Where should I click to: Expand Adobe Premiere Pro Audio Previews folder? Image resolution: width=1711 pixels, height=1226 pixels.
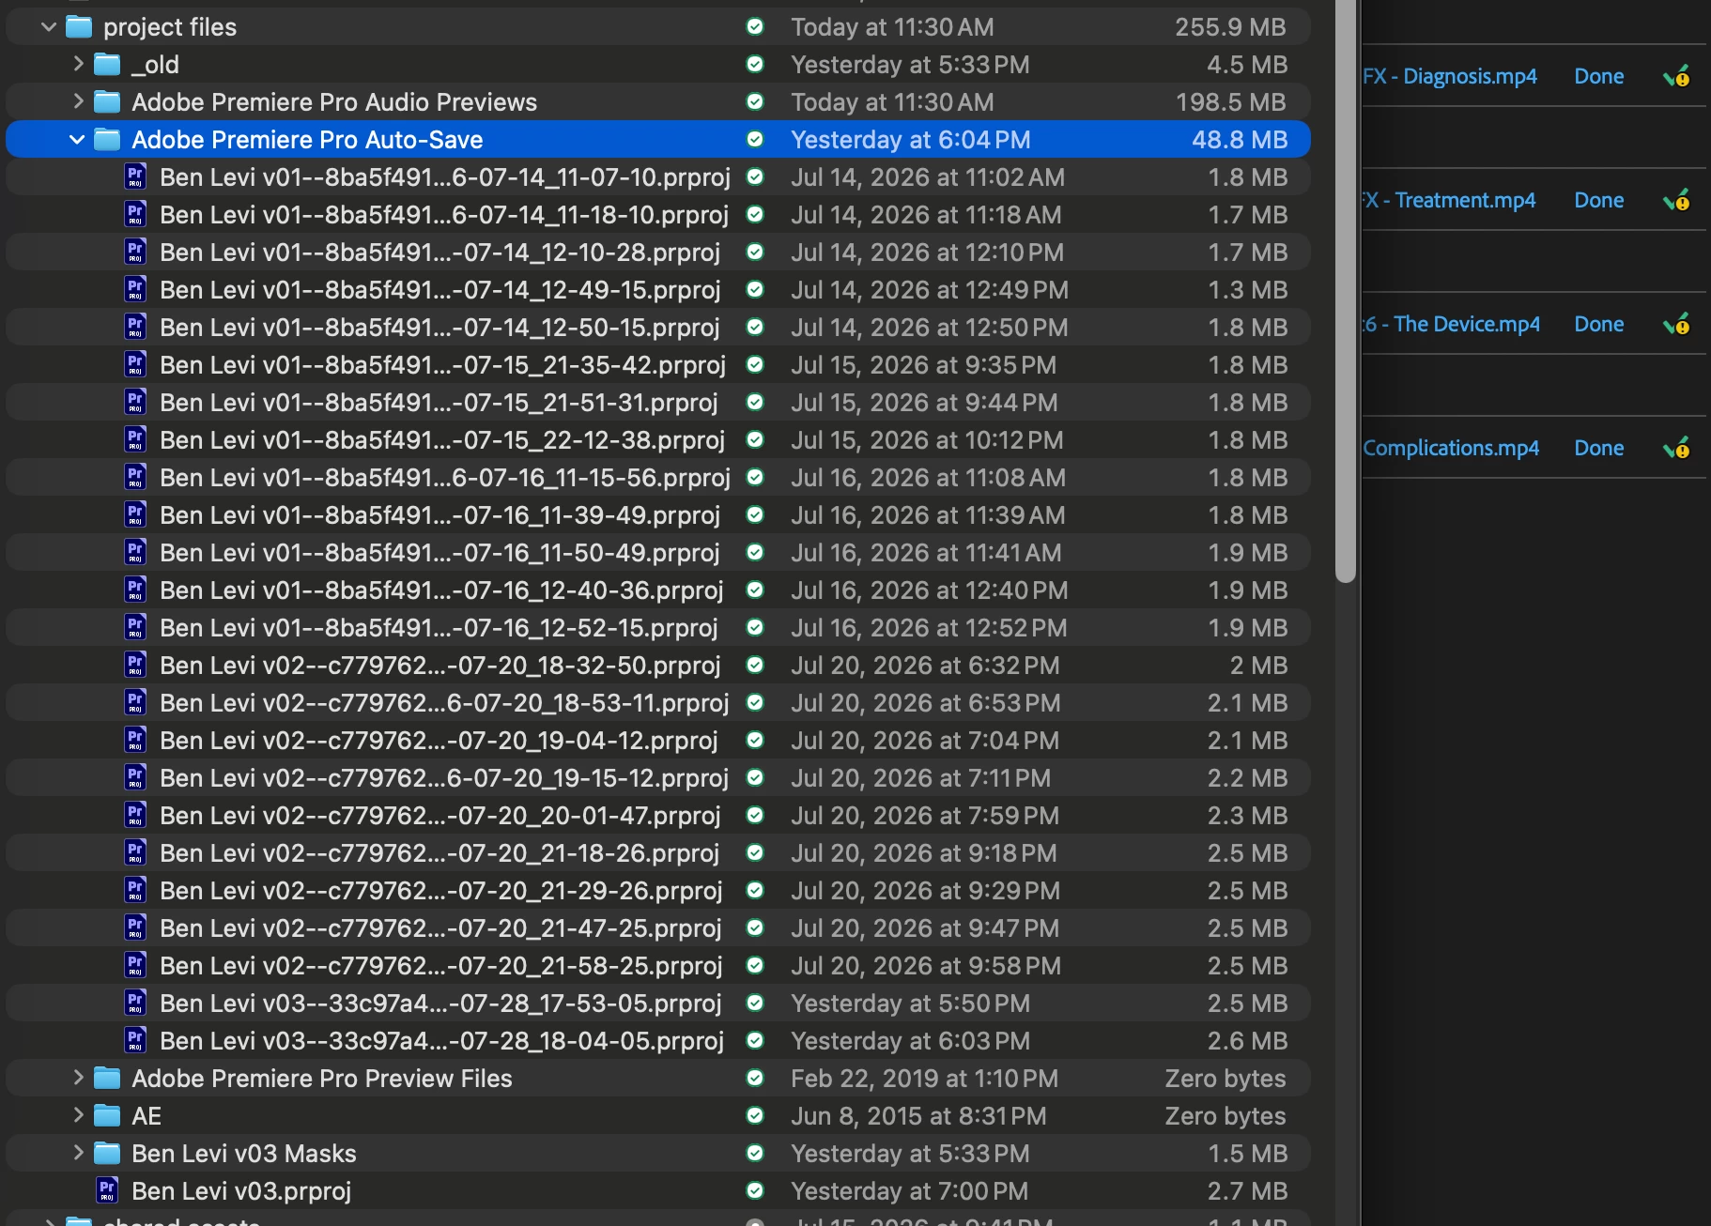(x=78, y=101)
